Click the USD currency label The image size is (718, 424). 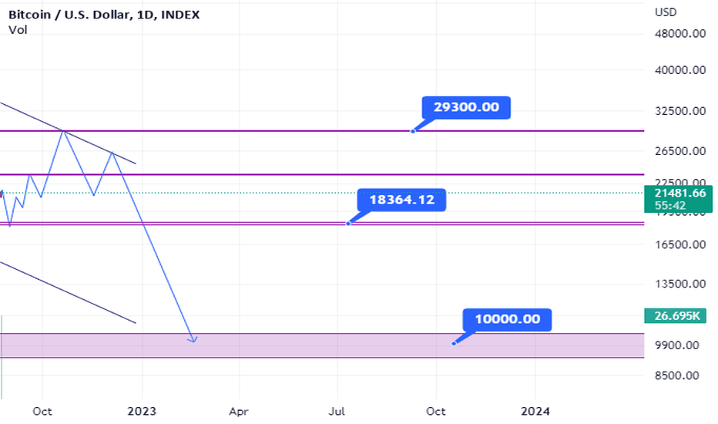666,12
